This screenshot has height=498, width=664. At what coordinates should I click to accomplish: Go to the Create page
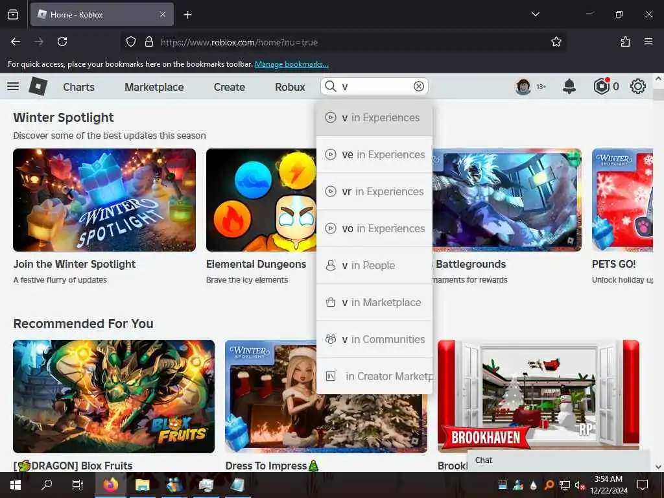[229, 87]
